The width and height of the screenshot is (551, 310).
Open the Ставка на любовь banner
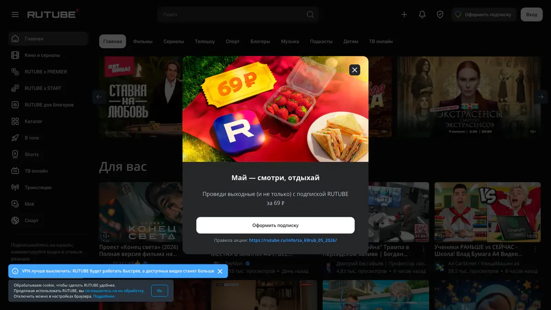click(141, 97)
